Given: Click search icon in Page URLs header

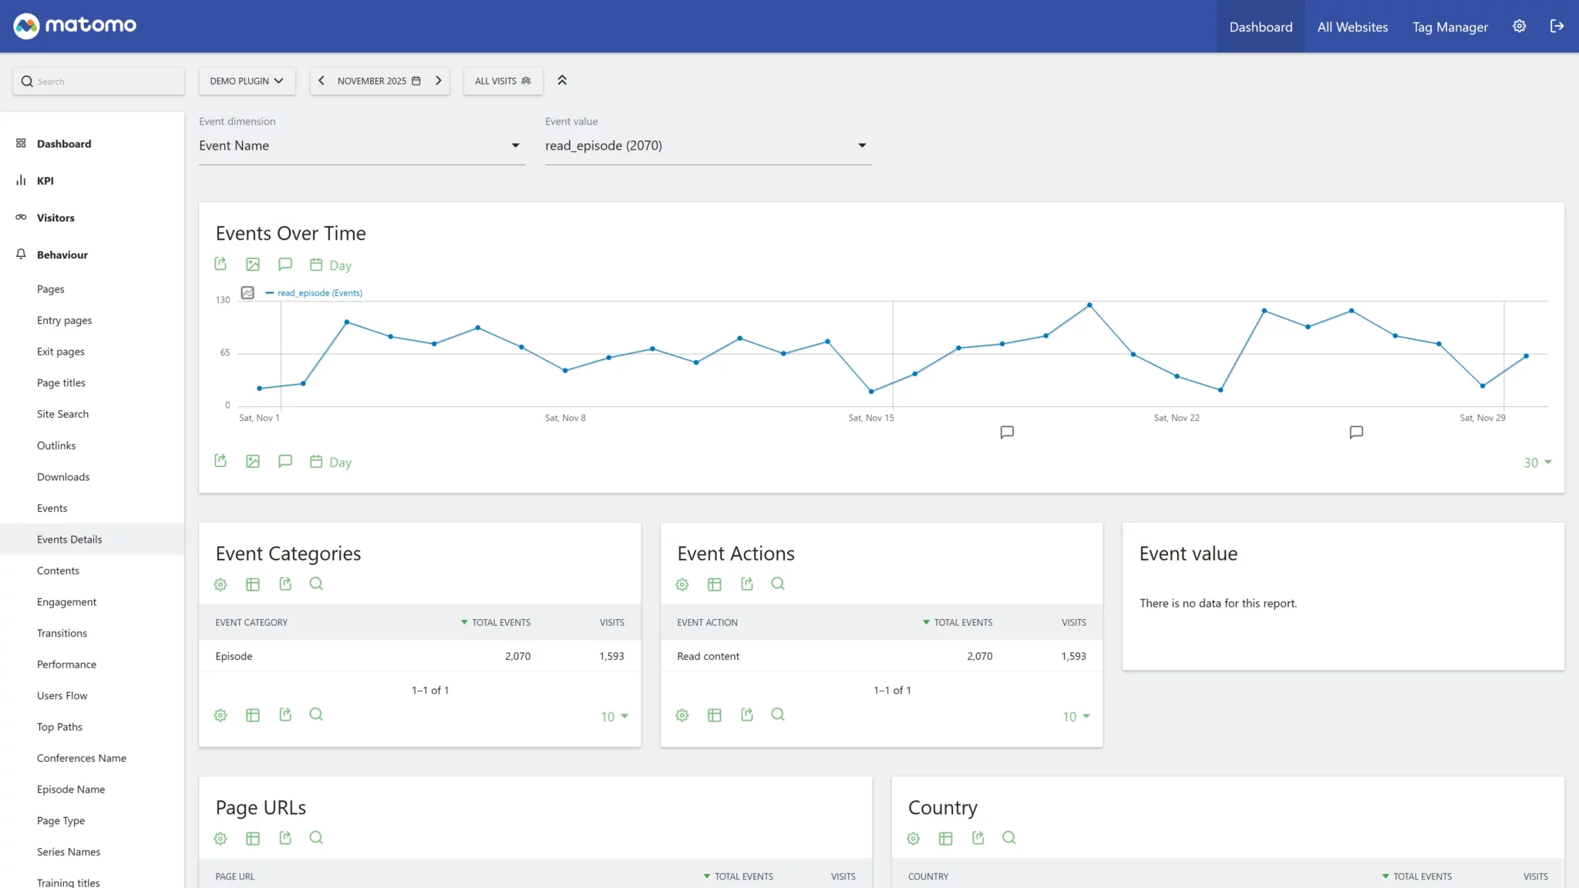Looking at the screenshot, I should [x=316, y=838].
